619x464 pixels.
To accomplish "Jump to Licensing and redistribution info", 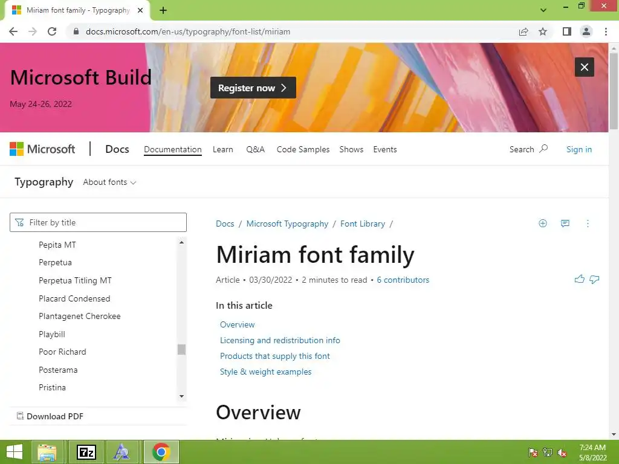I will coord(280,340).
